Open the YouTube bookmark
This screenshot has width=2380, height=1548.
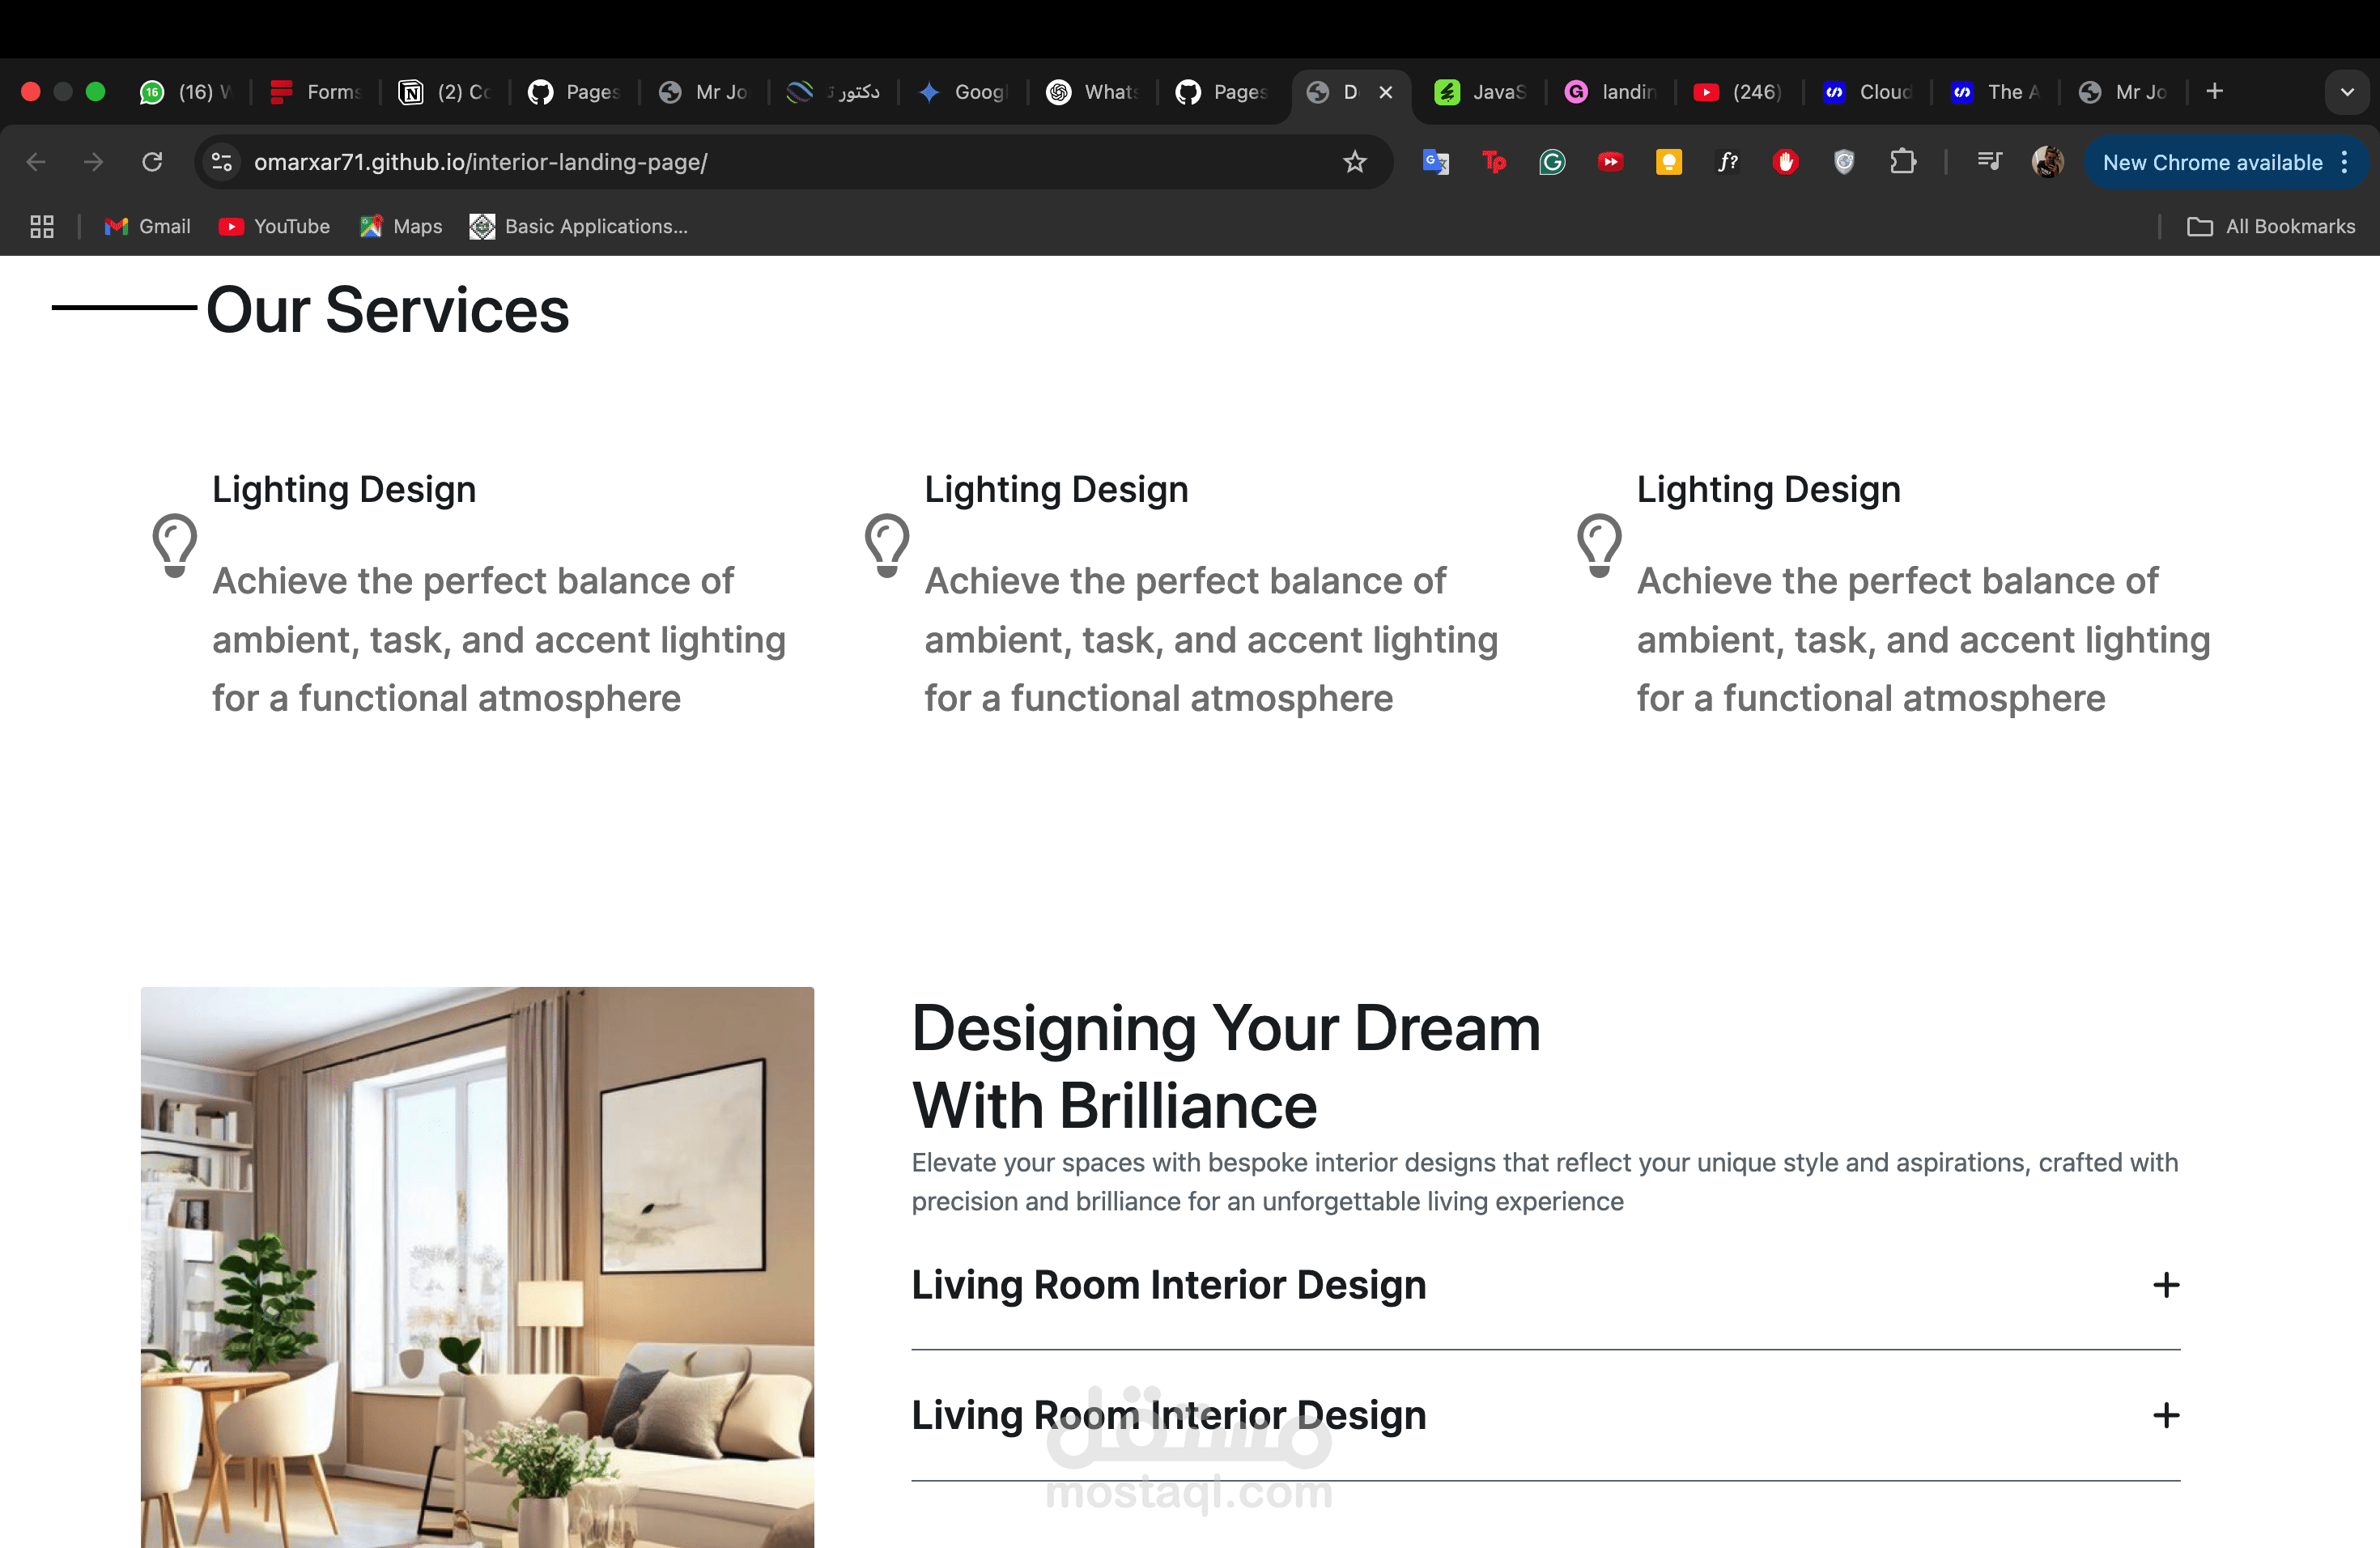pos(274,227)
